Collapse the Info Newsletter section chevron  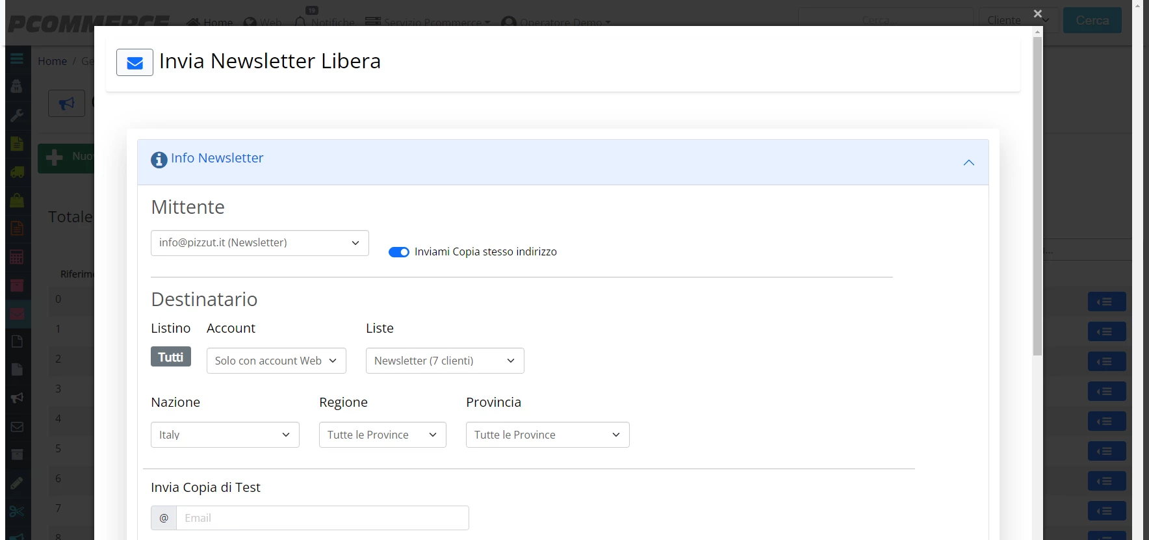tap(969, 162)
